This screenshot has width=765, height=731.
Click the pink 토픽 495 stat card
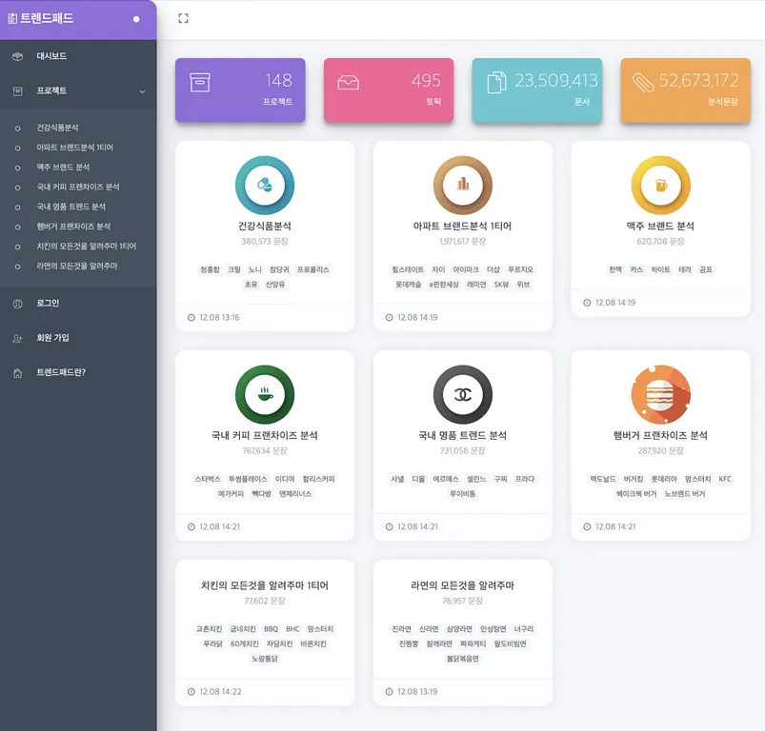389,90
